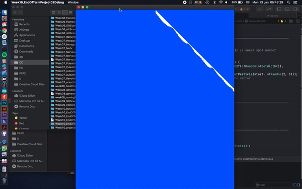Open the Finder icon in the Dock
Viewport: 302px width, 189px height.
[4, 13]
